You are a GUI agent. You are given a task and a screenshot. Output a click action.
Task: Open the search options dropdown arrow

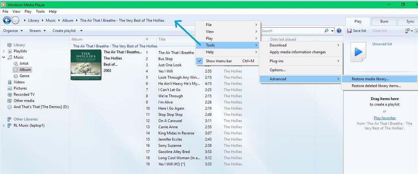point(332,31)
